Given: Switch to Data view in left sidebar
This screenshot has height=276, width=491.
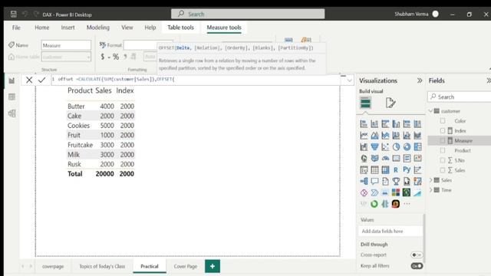Looking at the screenshot, I should (x=12, y=97).
